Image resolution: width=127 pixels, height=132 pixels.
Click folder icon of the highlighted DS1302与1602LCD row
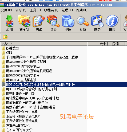[x=3, y=84]
